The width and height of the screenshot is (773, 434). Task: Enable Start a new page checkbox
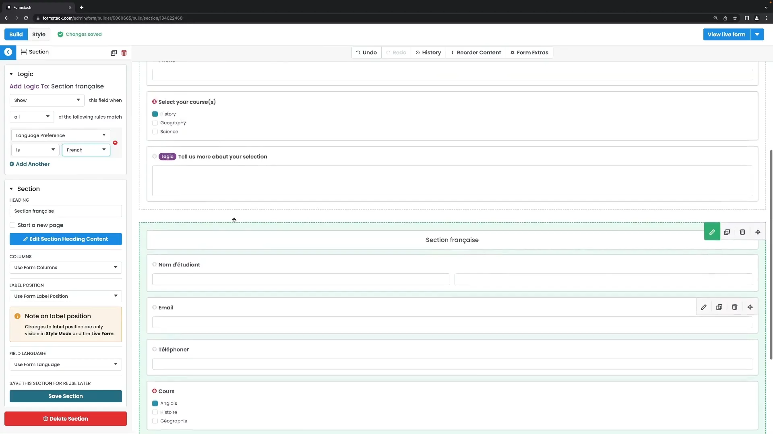[12, 225]
